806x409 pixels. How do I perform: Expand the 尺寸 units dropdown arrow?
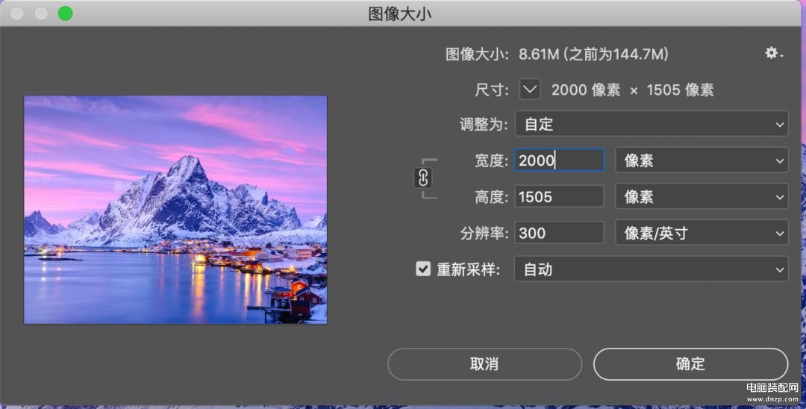529,90
